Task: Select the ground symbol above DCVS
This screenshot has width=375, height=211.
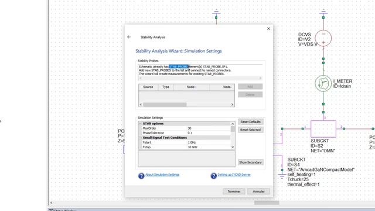Action: point(323,12)
